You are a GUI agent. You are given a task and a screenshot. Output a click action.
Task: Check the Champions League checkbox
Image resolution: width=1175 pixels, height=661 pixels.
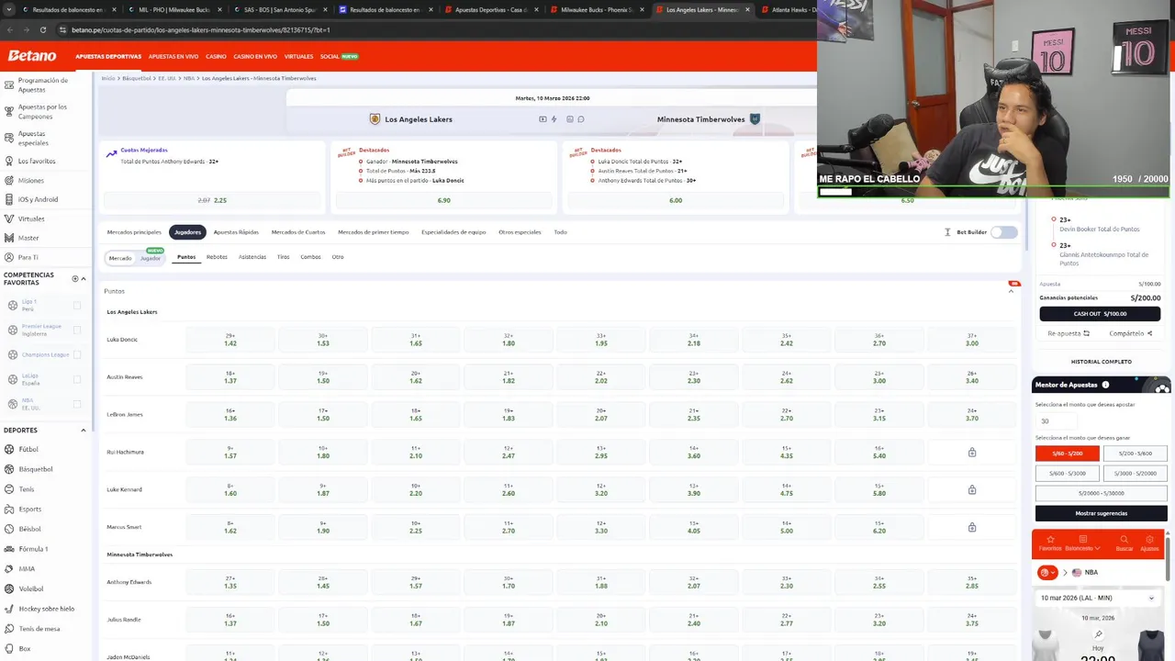tap(77, 354)
